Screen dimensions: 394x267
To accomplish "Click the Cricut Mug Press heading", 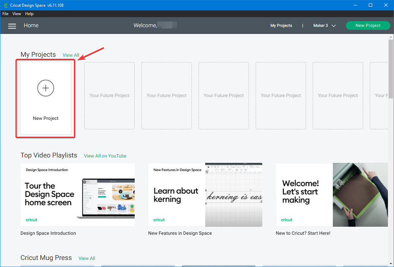I will point(46,258).
